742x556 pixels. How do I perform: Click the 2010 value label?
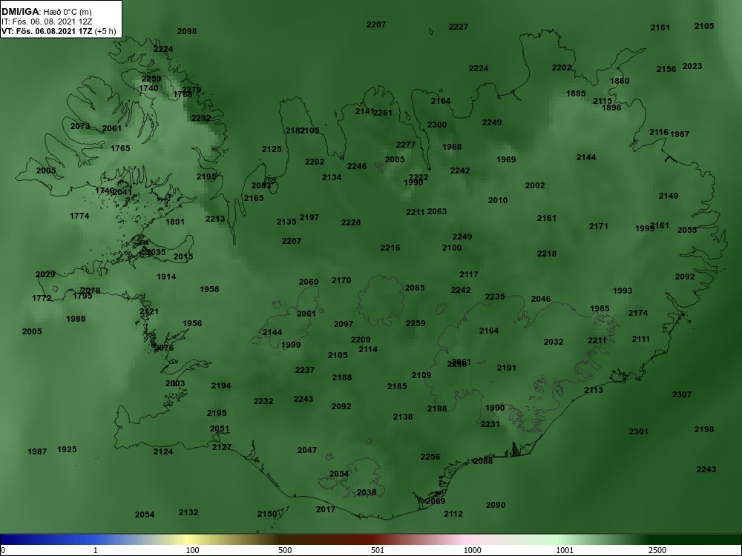[498, 200]
